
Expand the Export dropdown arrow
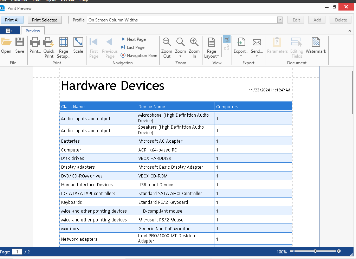pyautogui.click(x=241, y=56)
